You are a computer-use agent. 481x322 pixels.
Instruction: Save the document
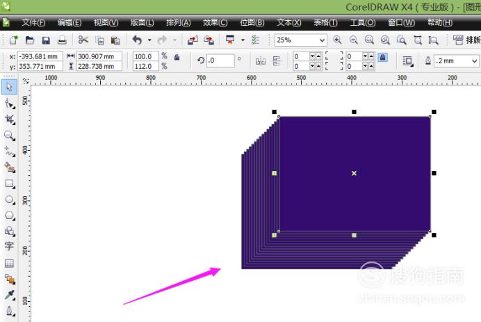pyautogui.click(x=46, y=40)
